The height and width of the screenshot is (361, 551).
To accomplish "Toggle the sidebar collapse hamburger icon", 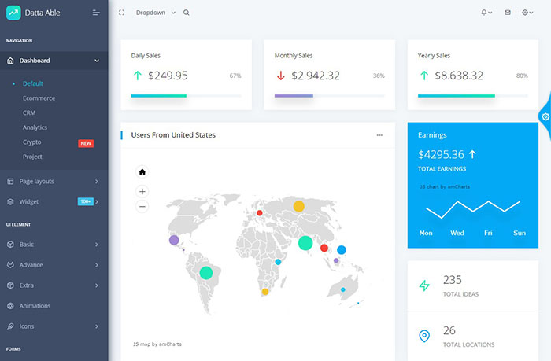I will coord(96,13).
